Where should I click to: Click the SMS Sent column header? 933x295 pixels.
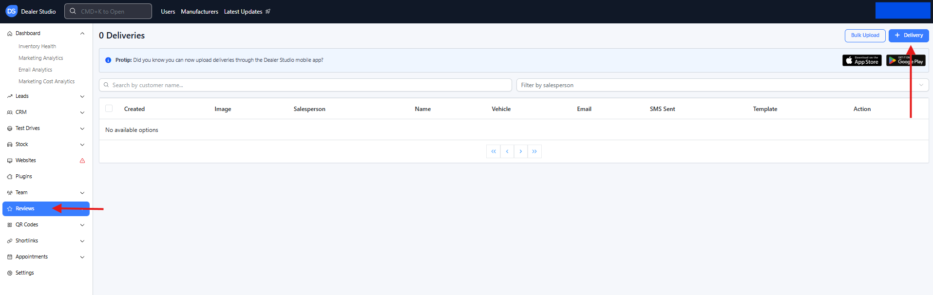pyautogui.click(x=663, y=109)
